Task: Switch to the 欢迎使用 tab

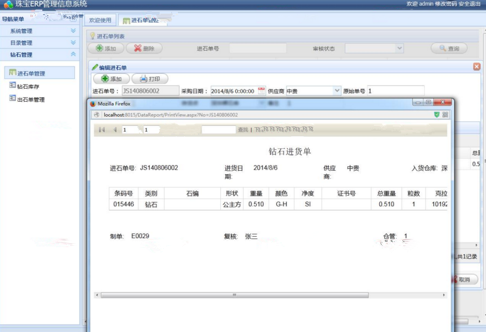Action: tap(100, 20)
